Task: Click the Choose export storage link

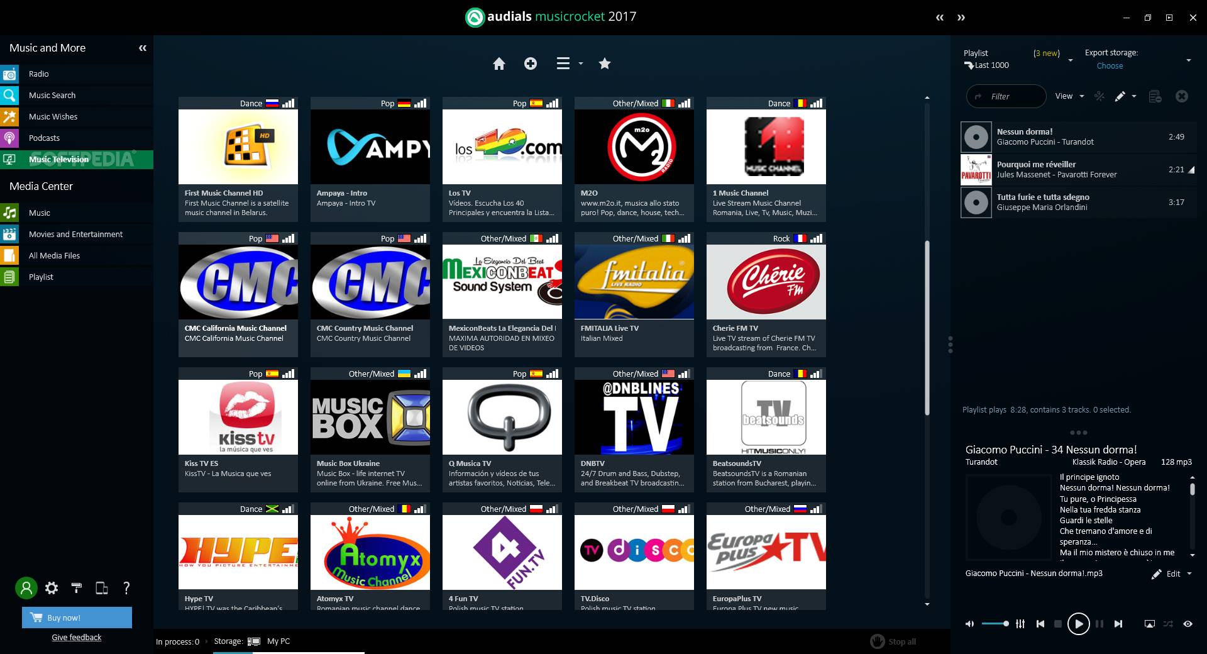Action: tap(1110, 65)
